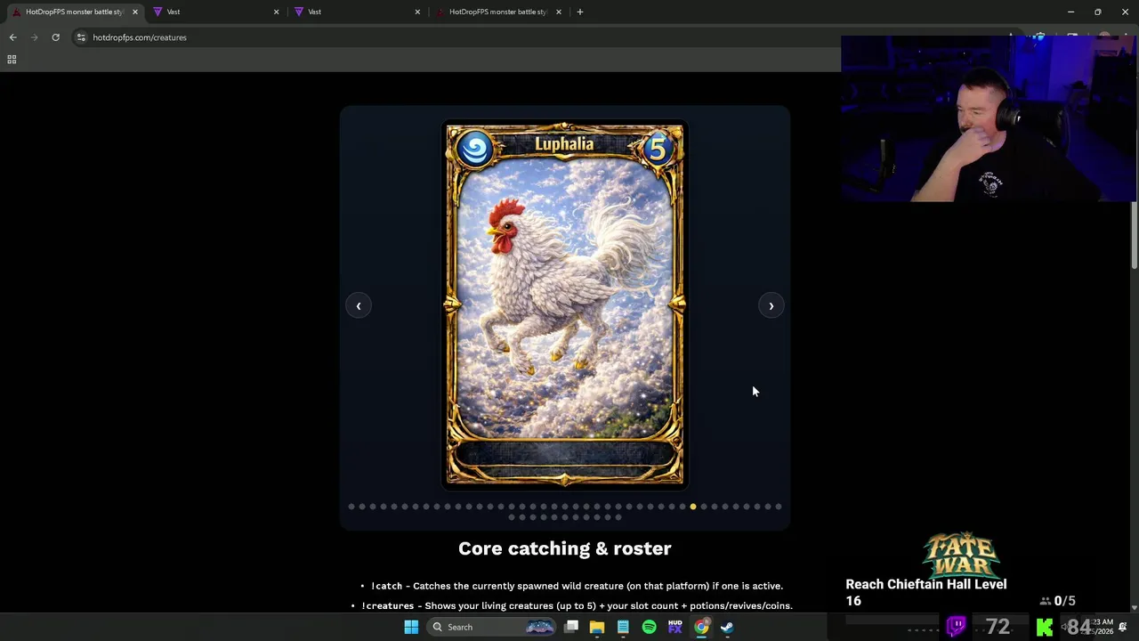Reload the hotdropfps page
Viewport: 1139px width, 641px height.
click(55, 37)
